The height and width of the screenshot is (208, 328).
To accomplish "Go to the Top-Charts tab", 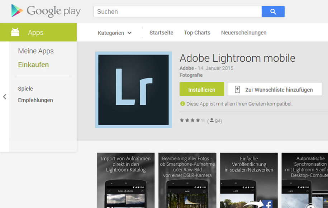I will (x=197, y=33).
